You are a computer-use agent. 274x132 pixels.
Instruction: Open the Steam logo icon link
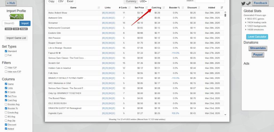249,3
